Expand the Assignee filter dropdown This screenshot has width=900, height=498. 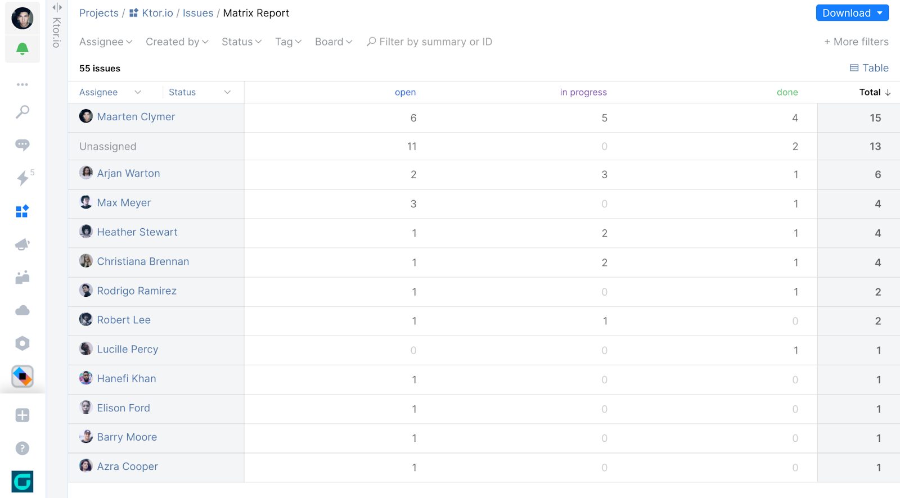point(106,42)
